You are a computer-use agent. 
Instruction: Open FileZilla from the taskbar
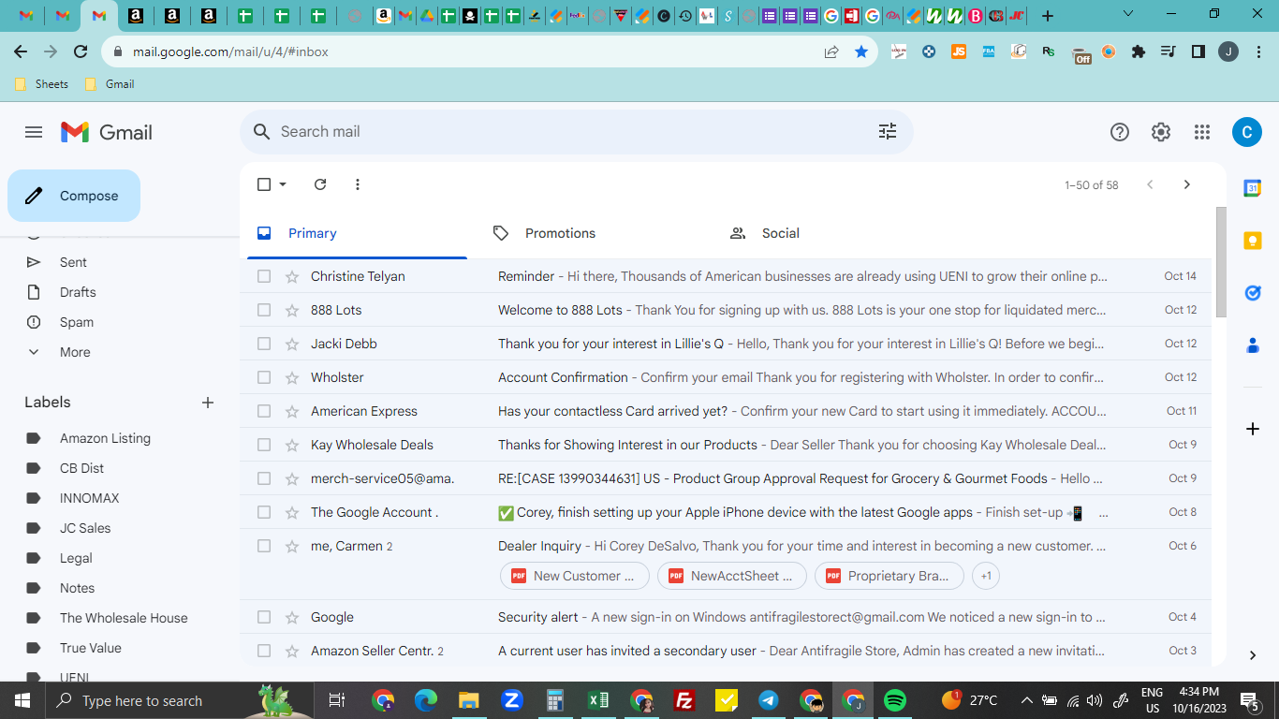click(x=684, y=700)
